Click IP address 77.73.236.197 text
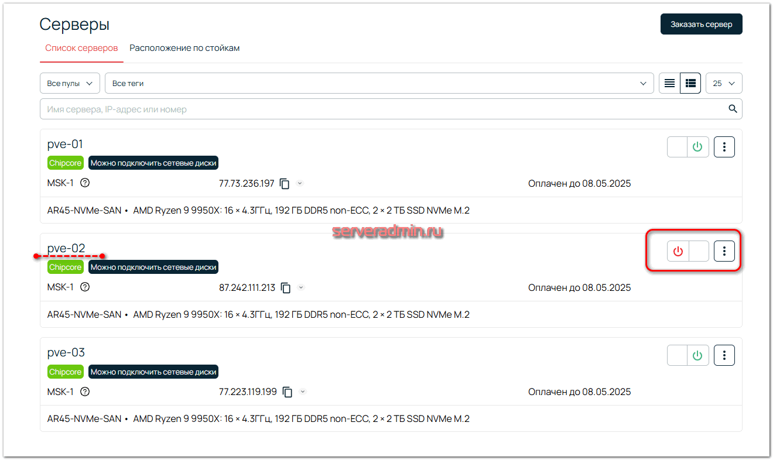 click(247, 183)
